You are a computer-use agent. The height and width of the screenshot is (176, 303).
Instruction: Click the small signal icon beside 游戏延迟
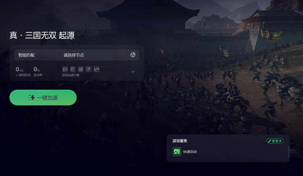(17, 75)
